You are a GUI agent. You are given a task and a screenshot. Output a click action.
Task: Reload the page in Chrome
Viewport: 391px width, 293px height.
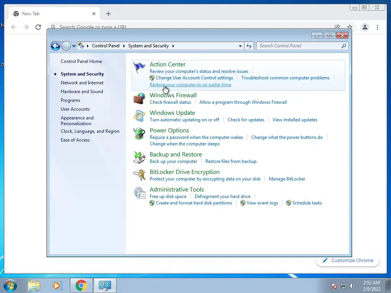(x=38, y=27)
